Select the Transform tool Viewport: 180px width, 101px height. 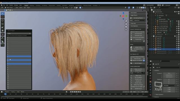[3, 31]
